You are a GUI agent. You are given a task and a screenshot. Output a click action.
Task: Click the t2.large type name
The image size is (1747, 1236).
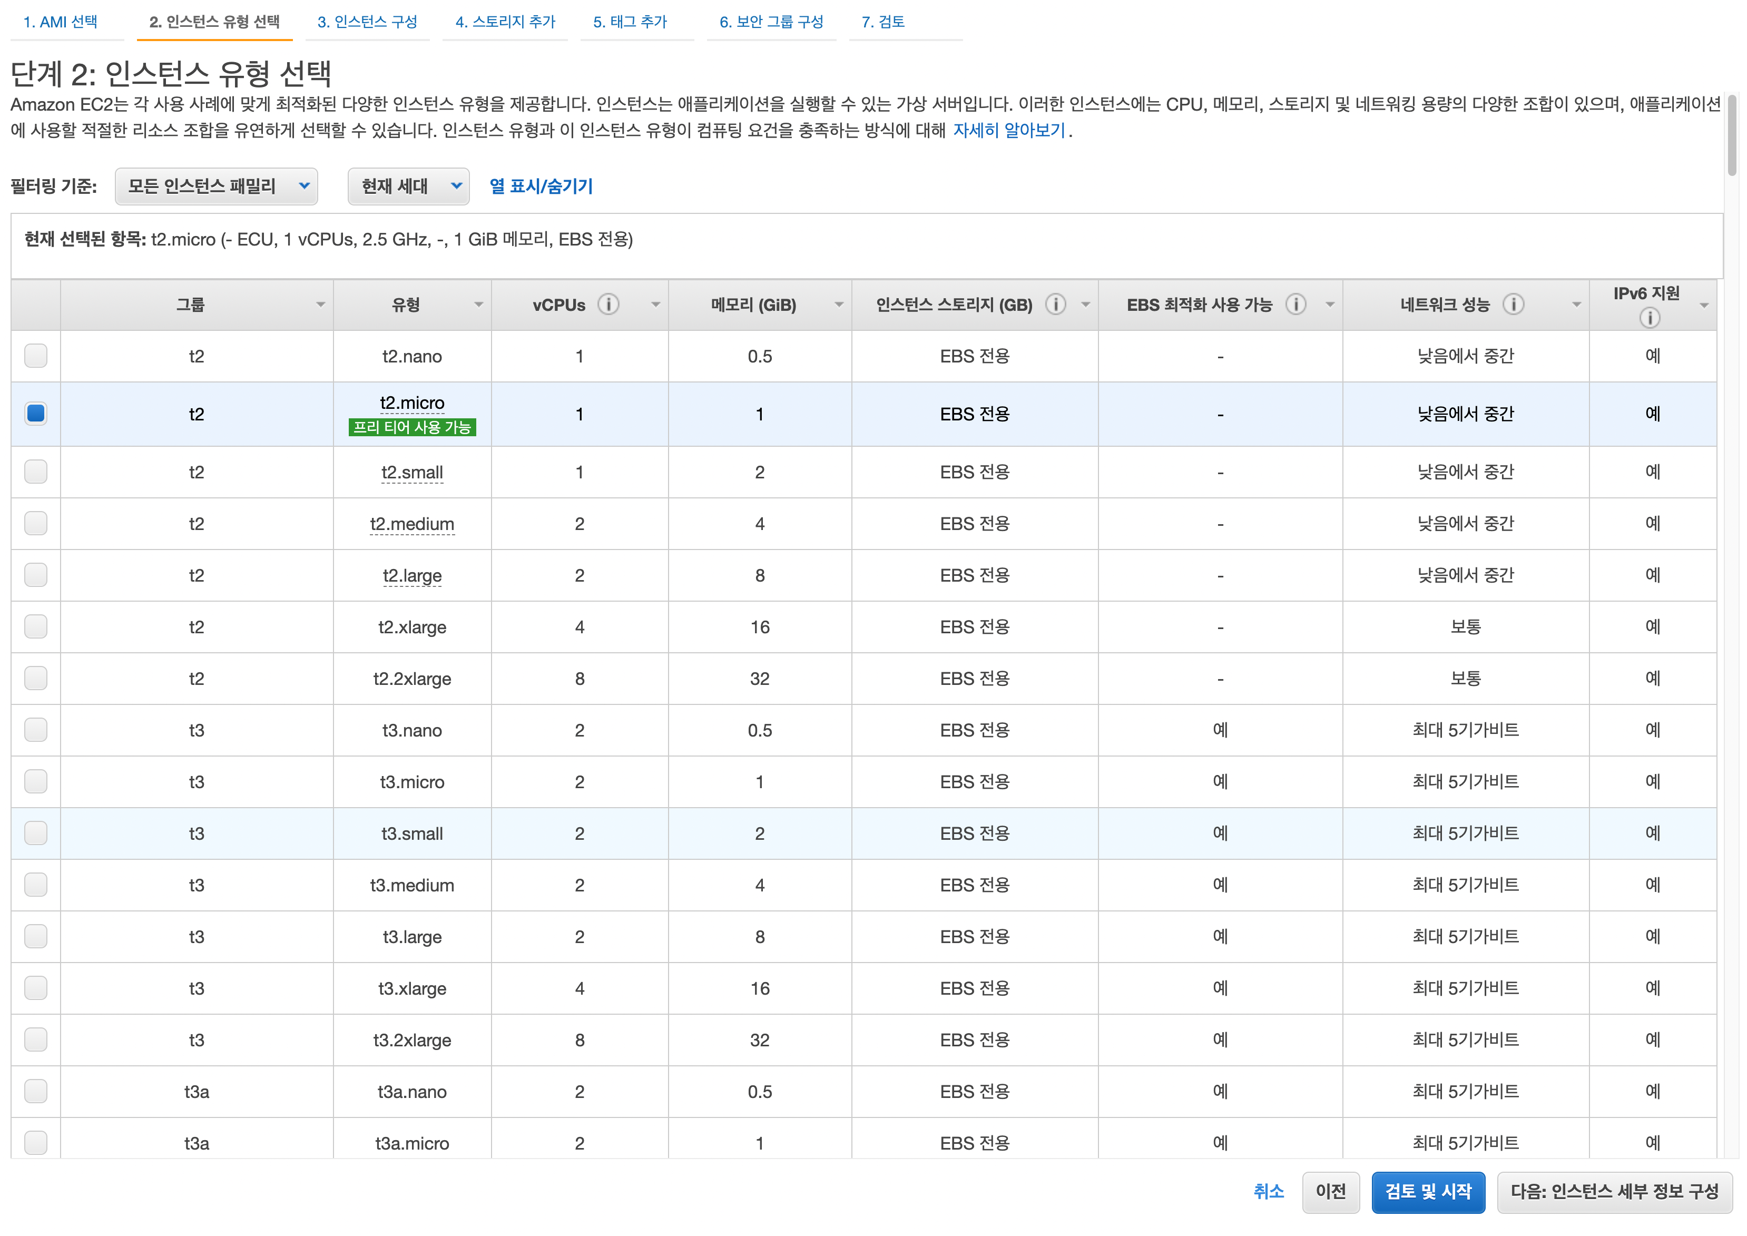(x=411, y=576)
